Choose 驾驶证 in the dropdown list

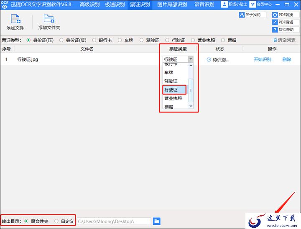tap(171, 81)
